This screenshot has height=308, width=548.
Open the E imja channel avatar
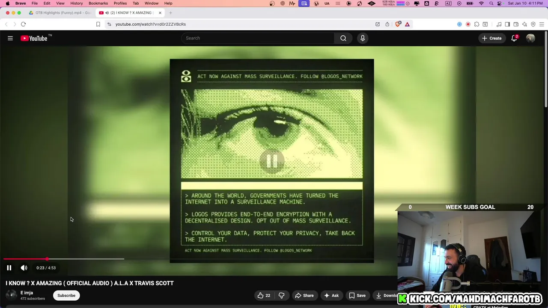click(x=11, y=295)
